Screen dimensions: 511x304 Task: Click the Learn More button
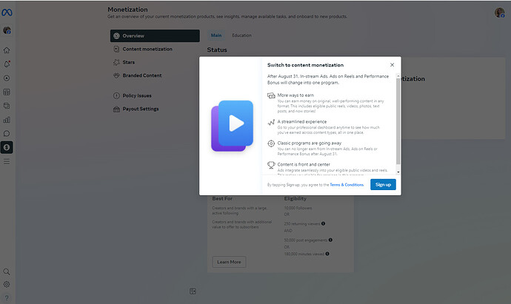pos(229,262)
